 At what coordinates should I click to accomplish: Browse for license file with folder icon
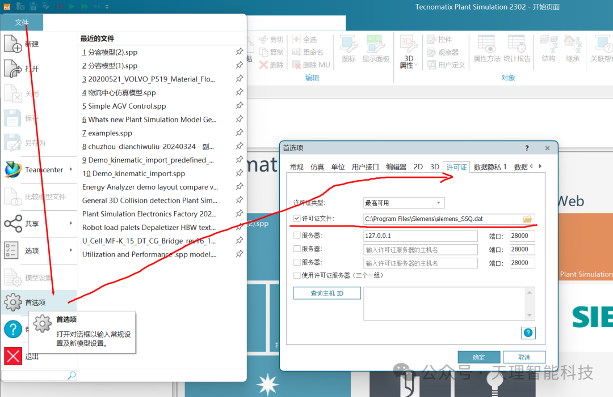[527, 219]
